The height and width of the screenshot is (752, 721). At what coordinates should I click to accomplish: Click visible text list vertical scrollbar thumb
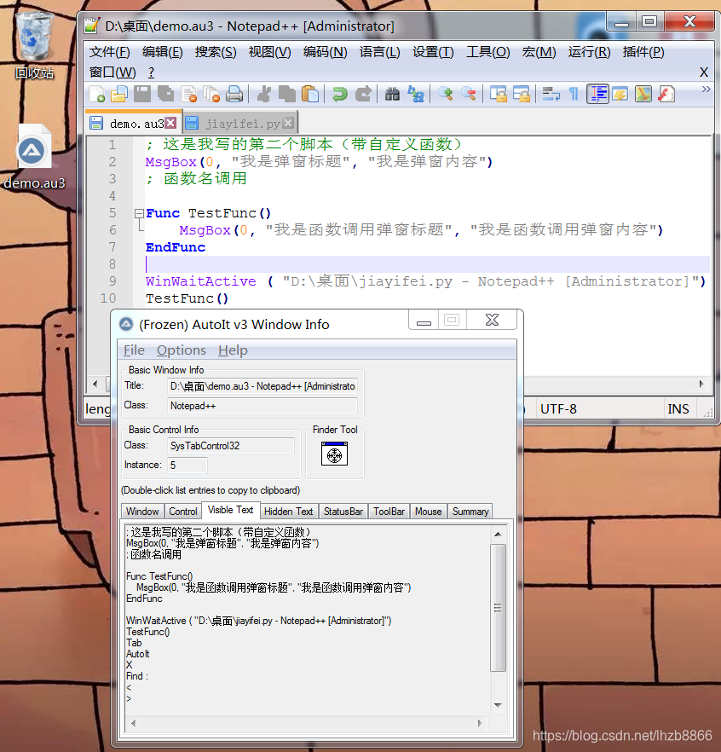pyautogui.click(x=498, y=608)
